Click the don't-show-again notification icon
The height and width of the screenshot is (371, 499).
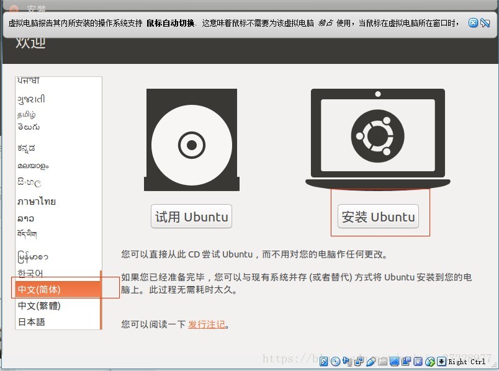485,23
